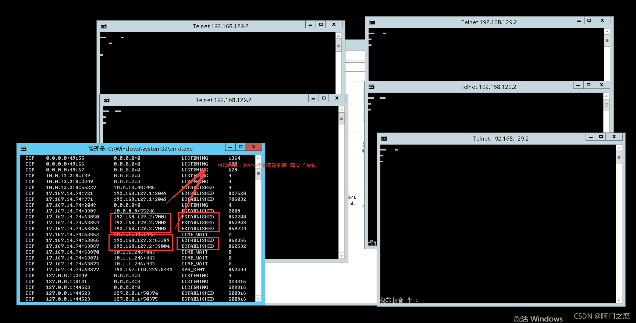Minimize the frontmost right Telnet window

591,137
